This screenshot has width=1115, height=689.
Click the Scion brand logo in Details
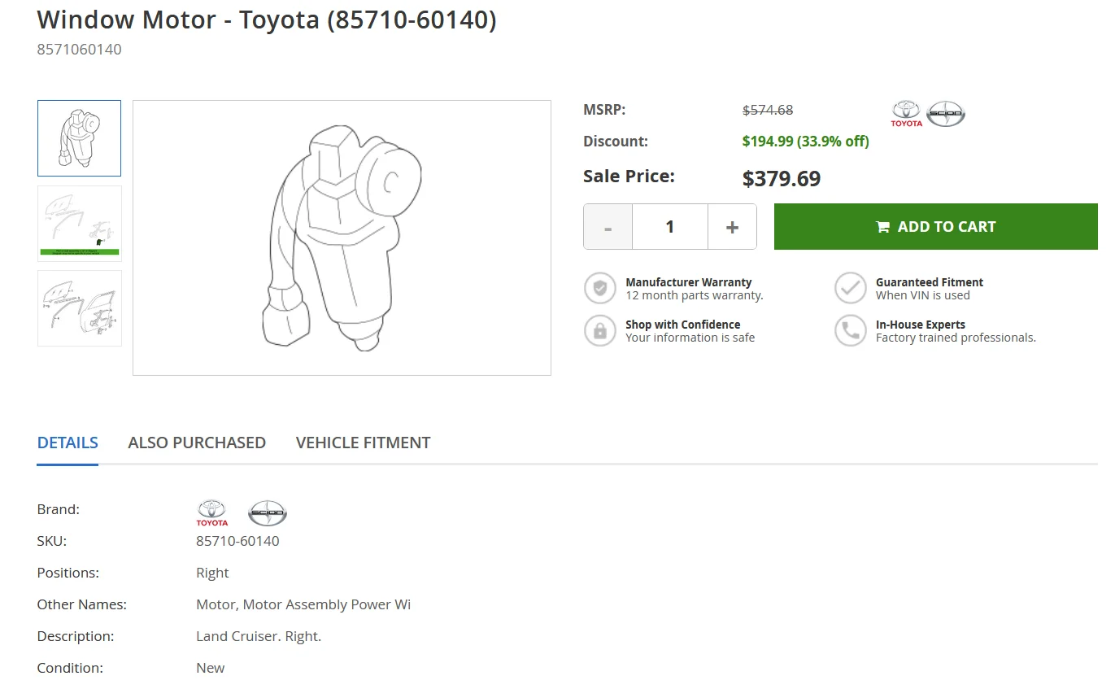268,513
